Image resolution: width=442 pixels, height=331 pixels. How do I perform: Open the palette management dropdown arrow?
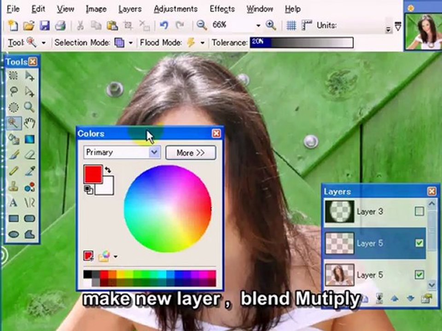click(115, 257)
